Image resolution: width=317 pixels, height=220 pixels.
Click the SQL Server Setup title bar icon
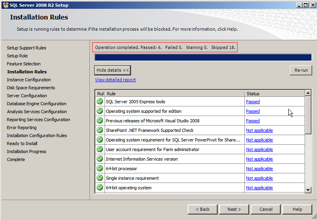(6, 5)
